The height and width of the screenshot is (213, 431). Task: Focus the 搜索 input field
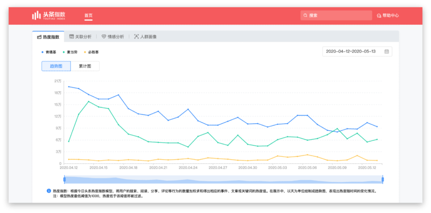tap(336, 16)
